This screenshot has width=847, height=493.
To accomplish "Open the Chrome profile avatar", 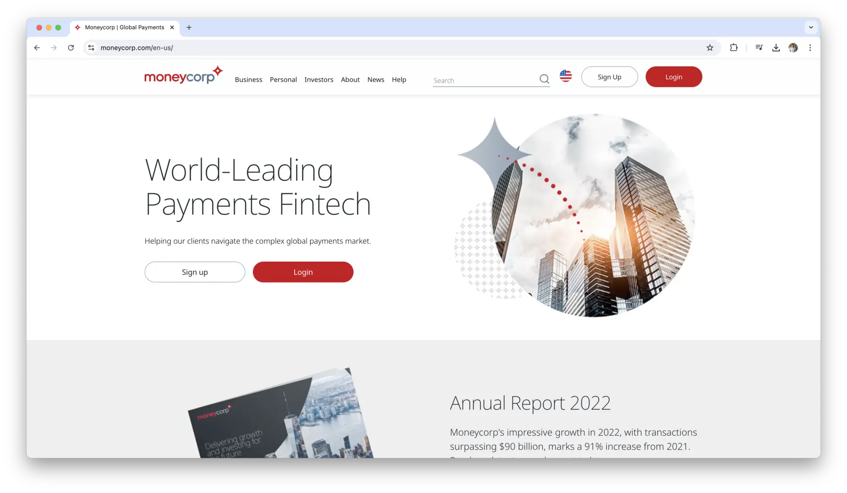I will coord(793,47).
